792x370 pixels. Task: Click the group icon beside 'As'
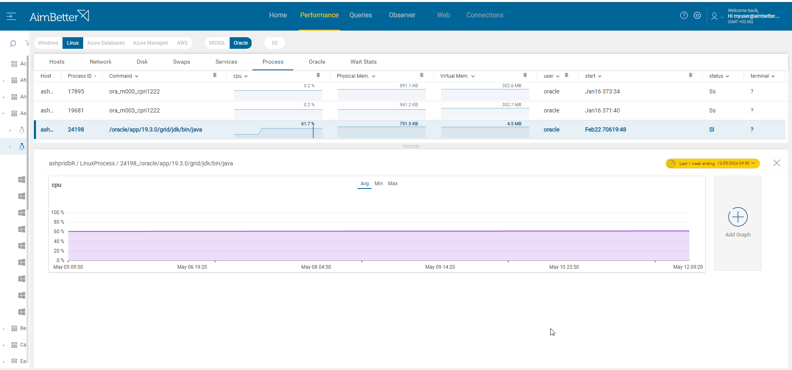[x=14, y=113]
